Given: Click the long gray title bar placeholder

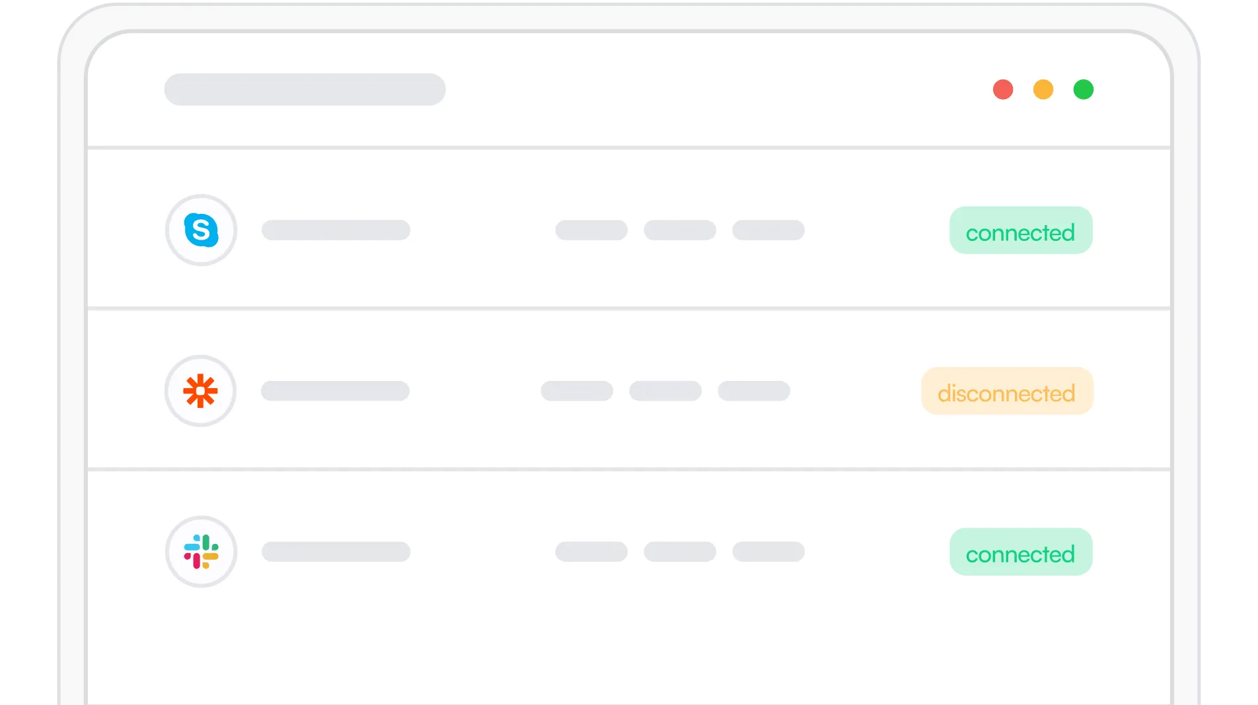Looking at the screenshot, I should tap(305, 89).
